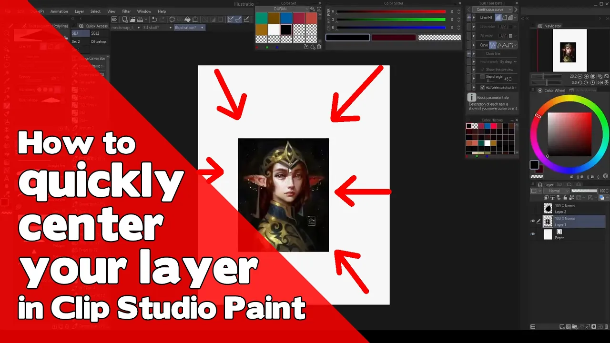The image size is (610, 343).
Task: Open the Curve options dropdown arrow
Action: (515, 45)
